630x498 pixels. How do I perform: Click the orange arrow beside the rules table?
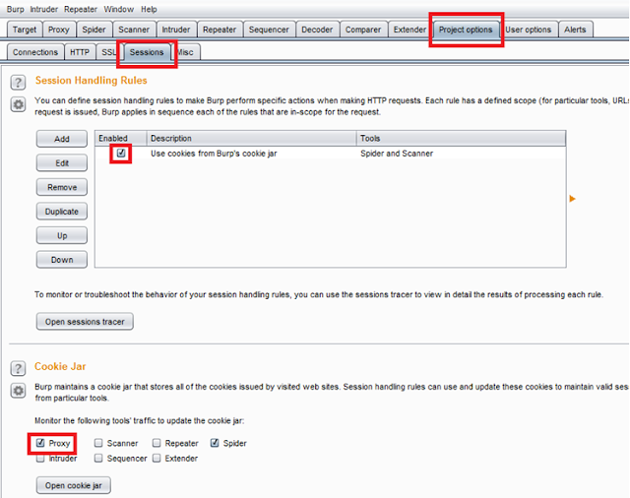[572, 199]
